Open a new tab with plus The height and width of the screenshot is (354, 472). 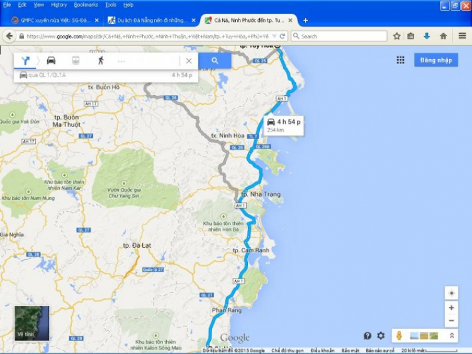pyautogui.click(x=305, y=21)
